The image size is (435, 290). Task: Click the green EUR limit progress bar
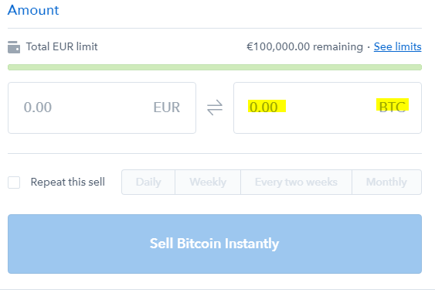[x=215, y=67]
